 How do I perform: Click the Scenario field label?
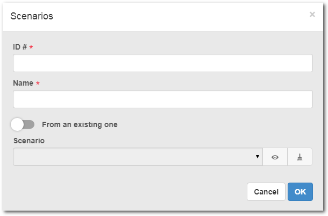pos(29,141)
